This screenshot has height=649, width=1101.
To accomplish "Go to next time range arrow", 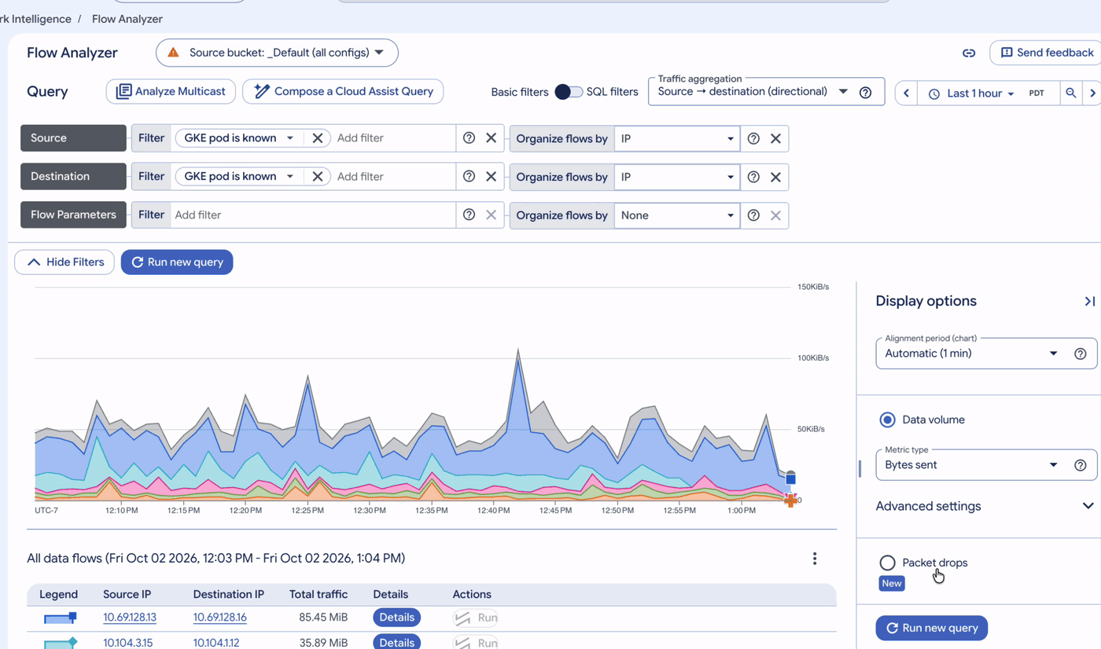I will [x=1092, y=93].
